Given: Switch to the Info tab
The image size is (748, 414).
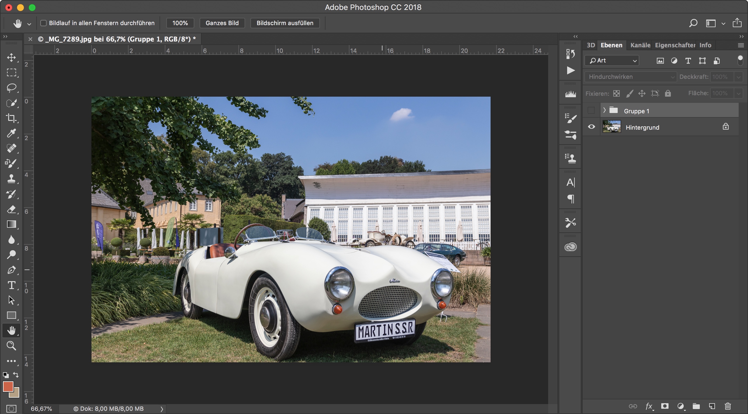Looking at the screenshot, I should (x=705, y=45).
